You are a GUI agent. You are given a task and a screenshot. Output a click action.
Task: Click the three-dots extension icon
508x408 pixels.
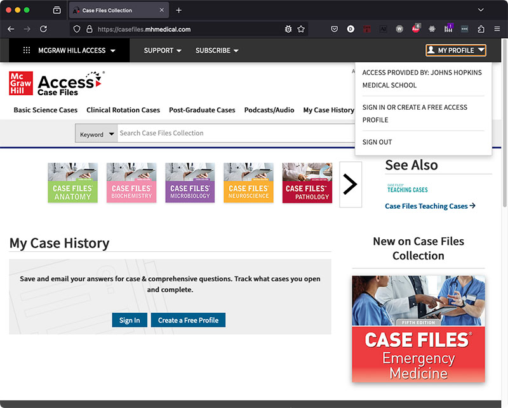click(465, 29)
